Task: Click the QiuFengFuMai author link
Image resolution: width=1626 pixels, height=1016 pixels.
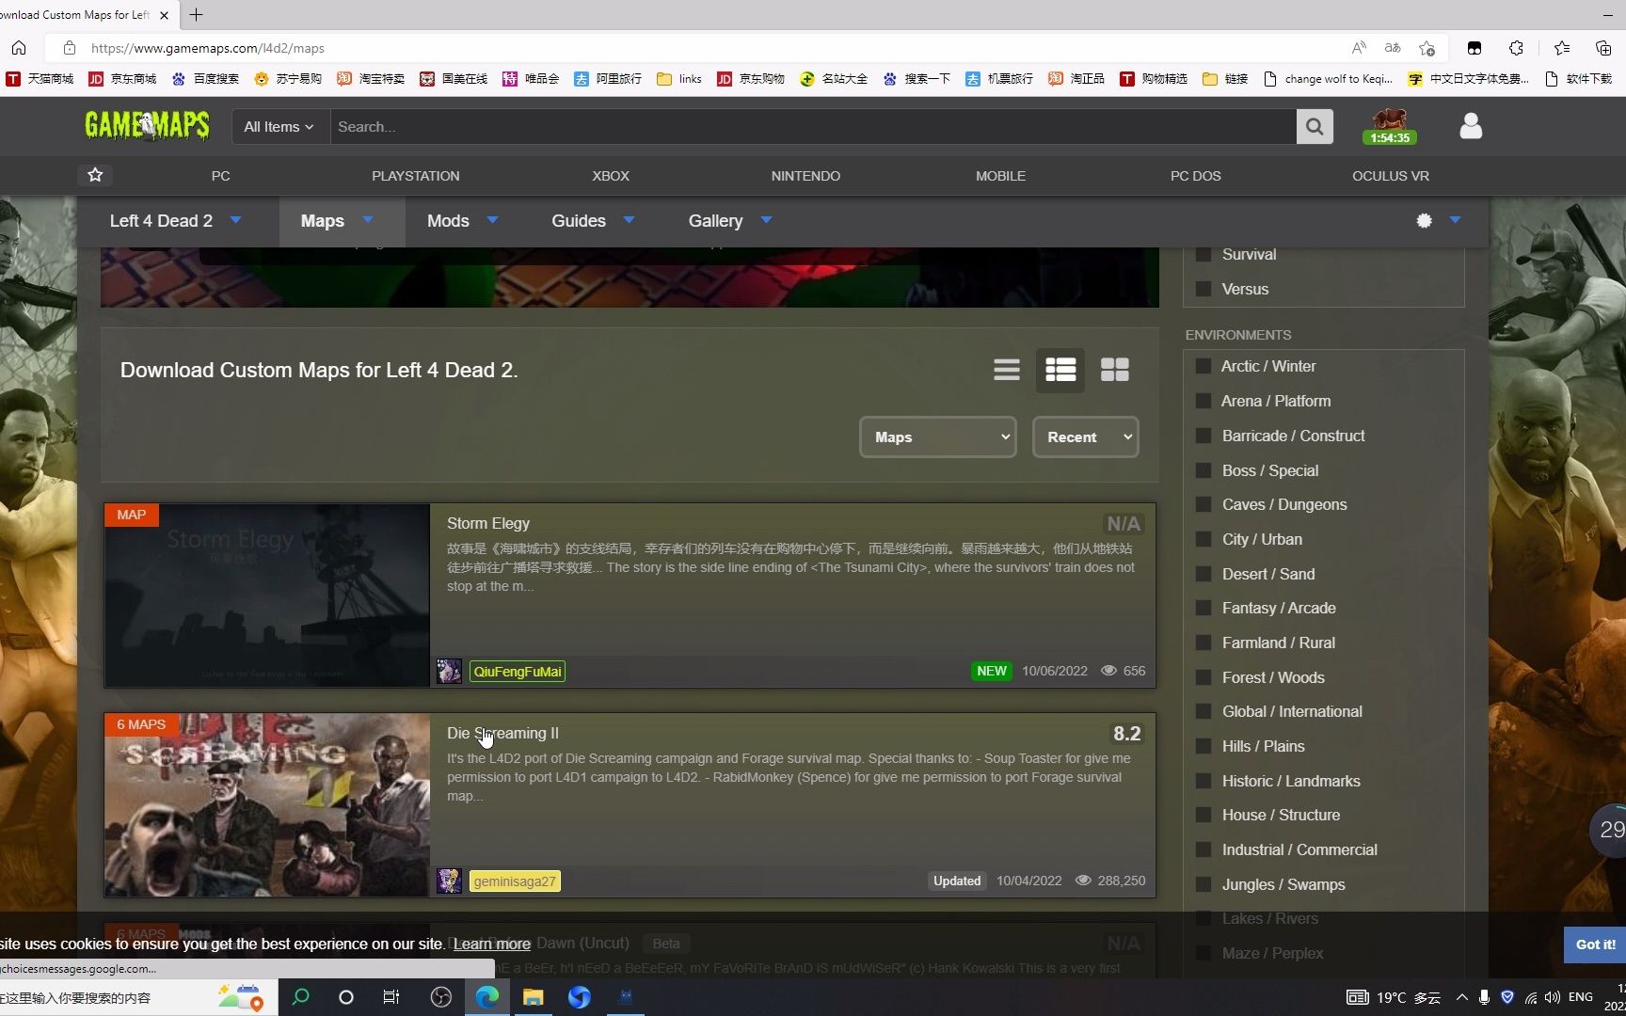Action: [x=518, y=672]
